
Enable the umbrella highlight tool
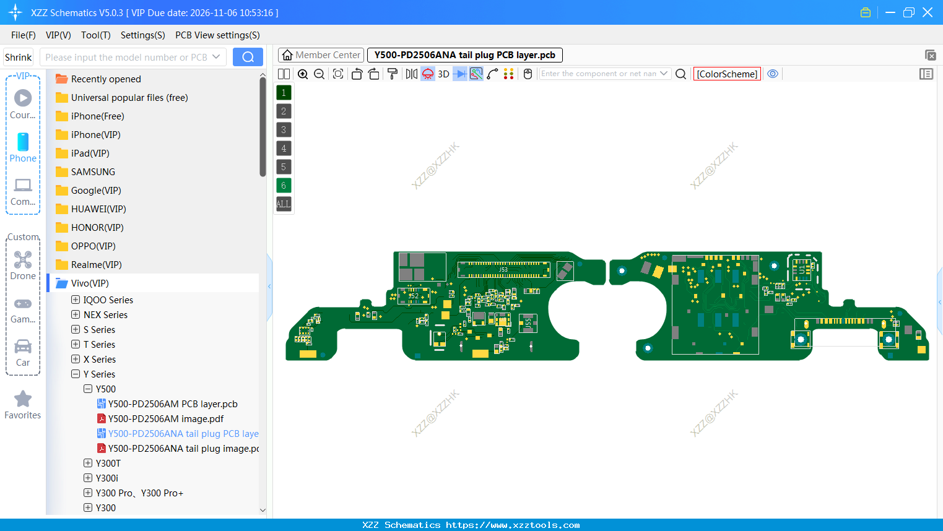tap(427, 74)
